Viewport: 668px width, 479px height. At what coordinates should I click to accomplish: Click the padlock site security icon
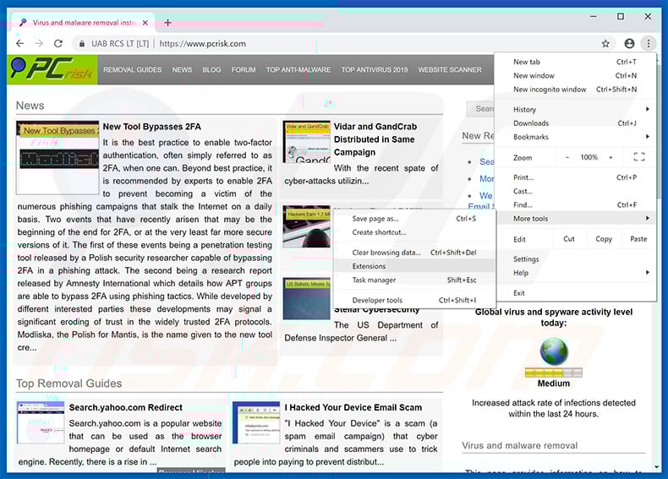81,44
